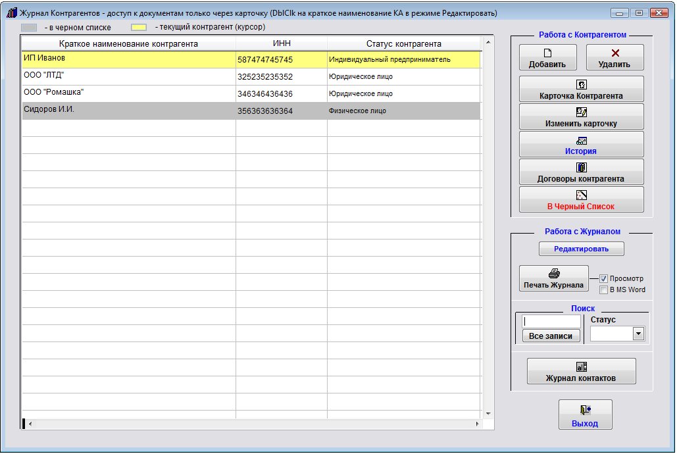The height and width of the screenshot is (454, 677).
Task: Uncheck the Просмотр checkbox
Action: point(603,279)
